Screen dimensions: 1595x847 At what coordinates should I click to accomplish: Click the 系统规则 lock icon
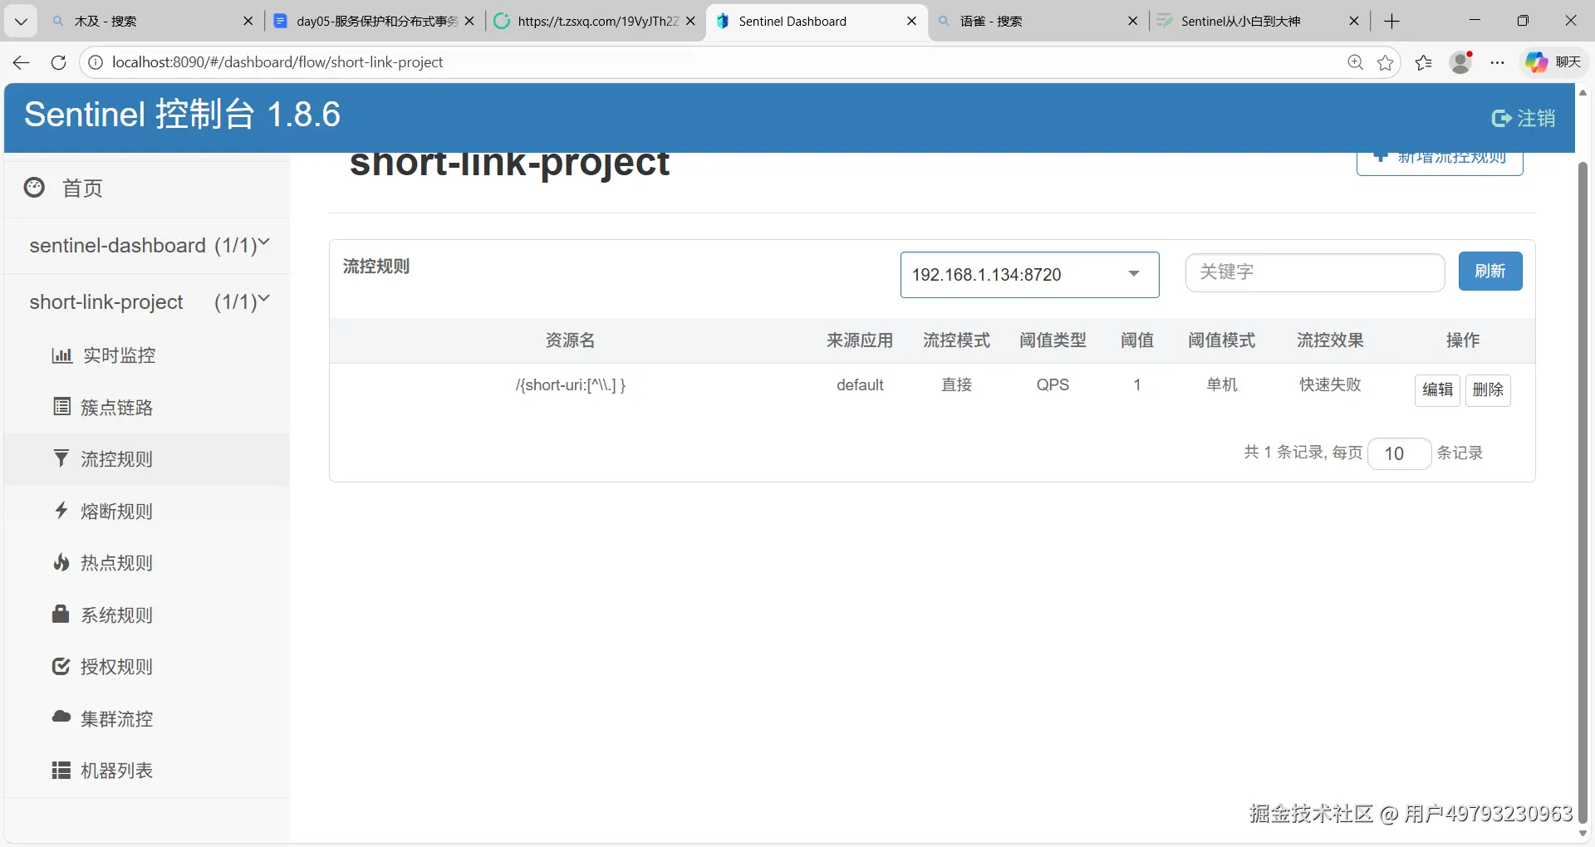[61, 614]
